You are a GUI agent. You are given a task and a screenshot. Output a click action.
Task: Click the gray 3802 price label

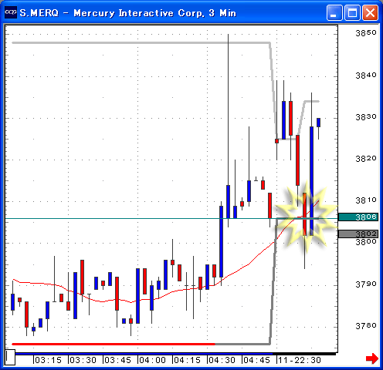point(358,234)
